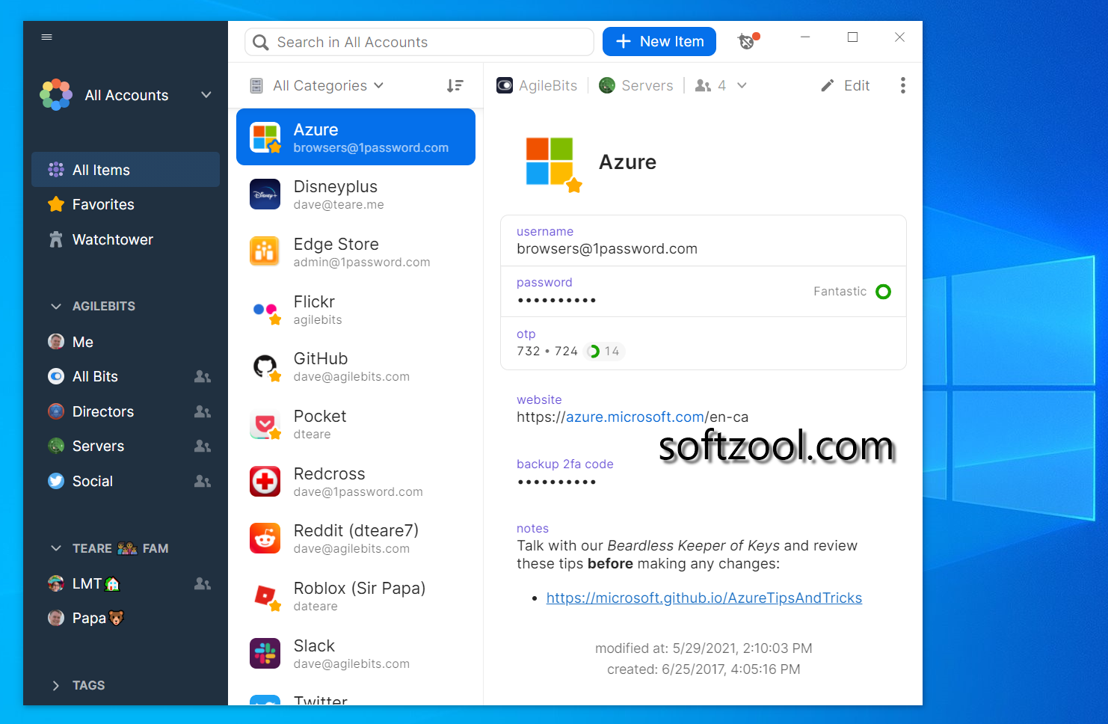Reveal the backup 2fa code
This screenshot has height=724, width=1108.
point(556,482)
